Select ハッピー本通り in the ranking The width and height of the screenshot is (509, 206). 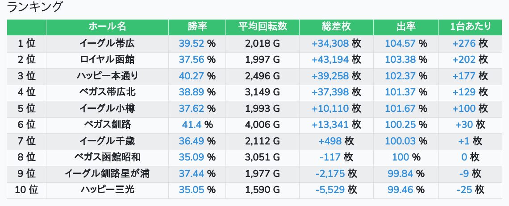click(x=107, y=76)
